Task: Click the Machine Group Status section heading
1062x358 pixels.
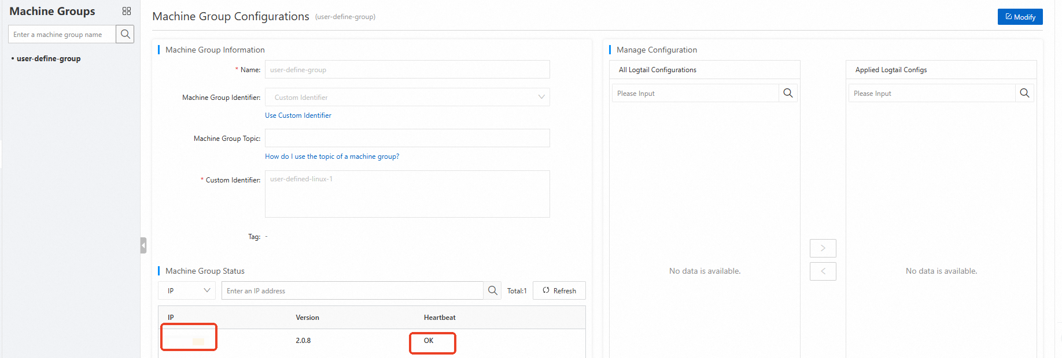Action: coord(205,271)
